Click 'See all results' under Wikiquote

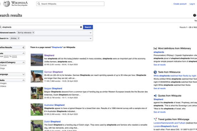pyautogui.click(x=160, y=112)
